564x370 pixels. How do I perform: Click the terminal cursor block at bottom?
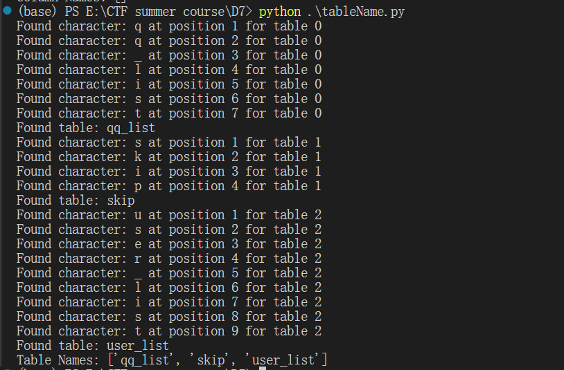tap(262, 368)
